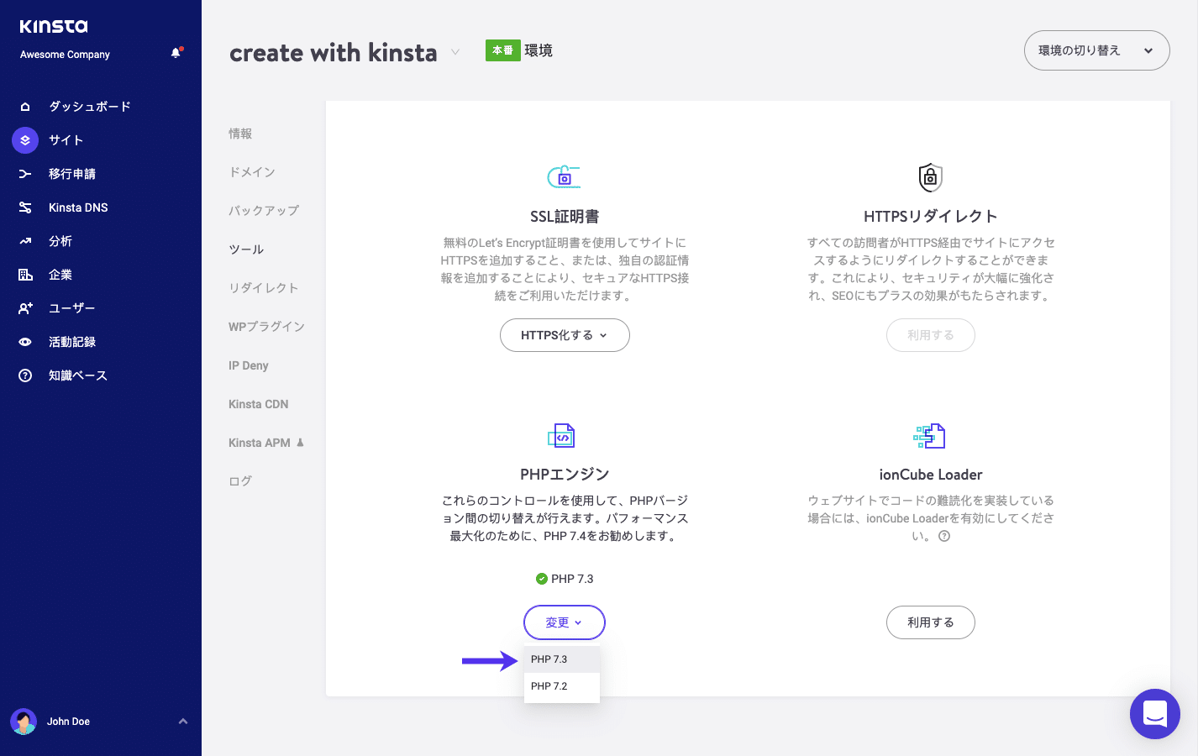Expand the HTTPS化する dropdown
Viewport: 1198px width, 756px height.
[564, 334]
